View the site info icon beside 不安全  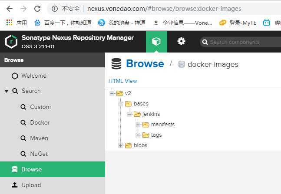55,9
